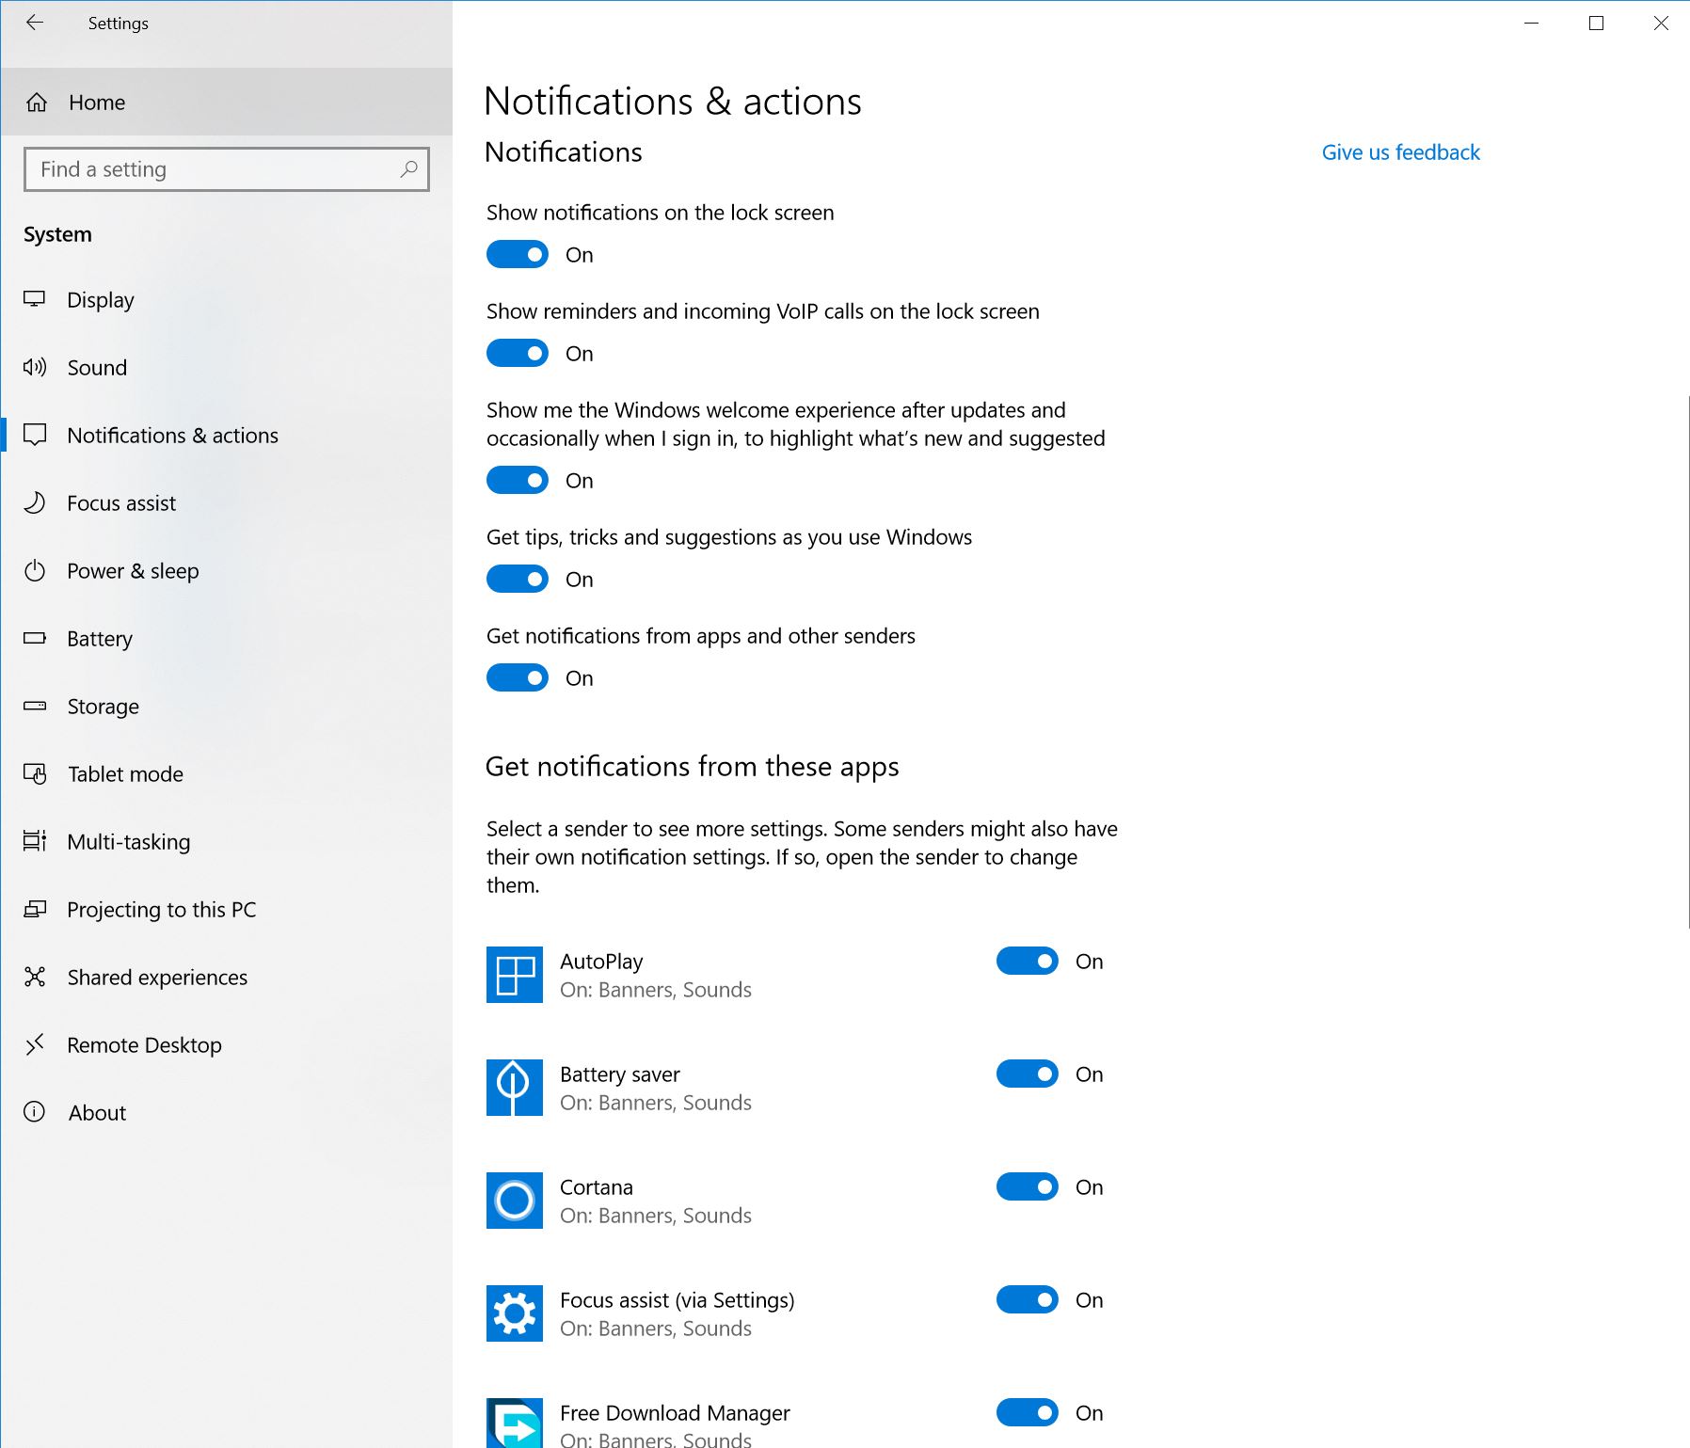This screenshot has height=1448, width=1690.
Task: Turn off Free Download Manager toggle
Action: [1028, 1412]
